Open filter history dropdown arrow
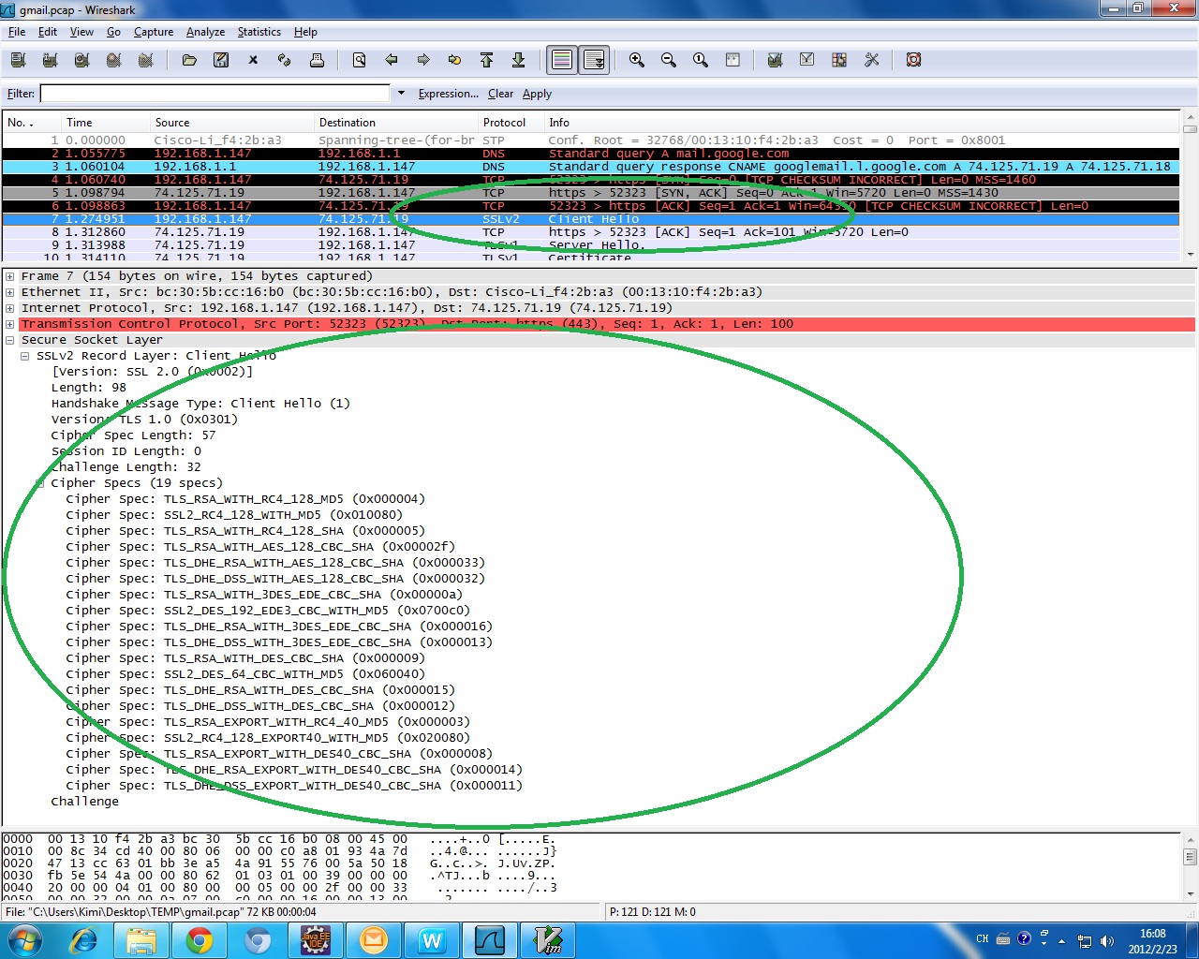 coord(401,94)
